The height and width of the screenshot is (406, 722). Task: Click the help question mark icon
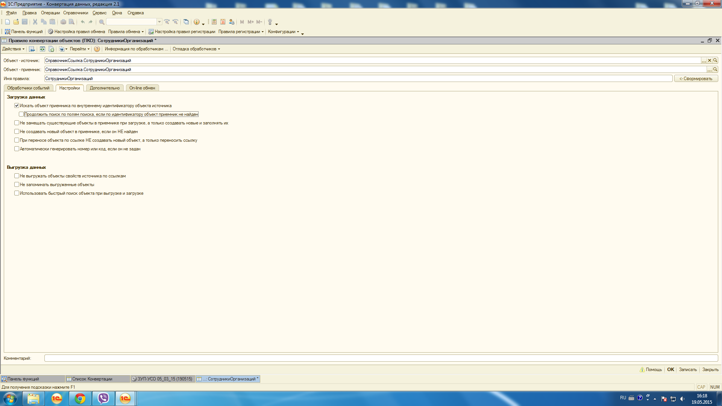click(97, 49)
